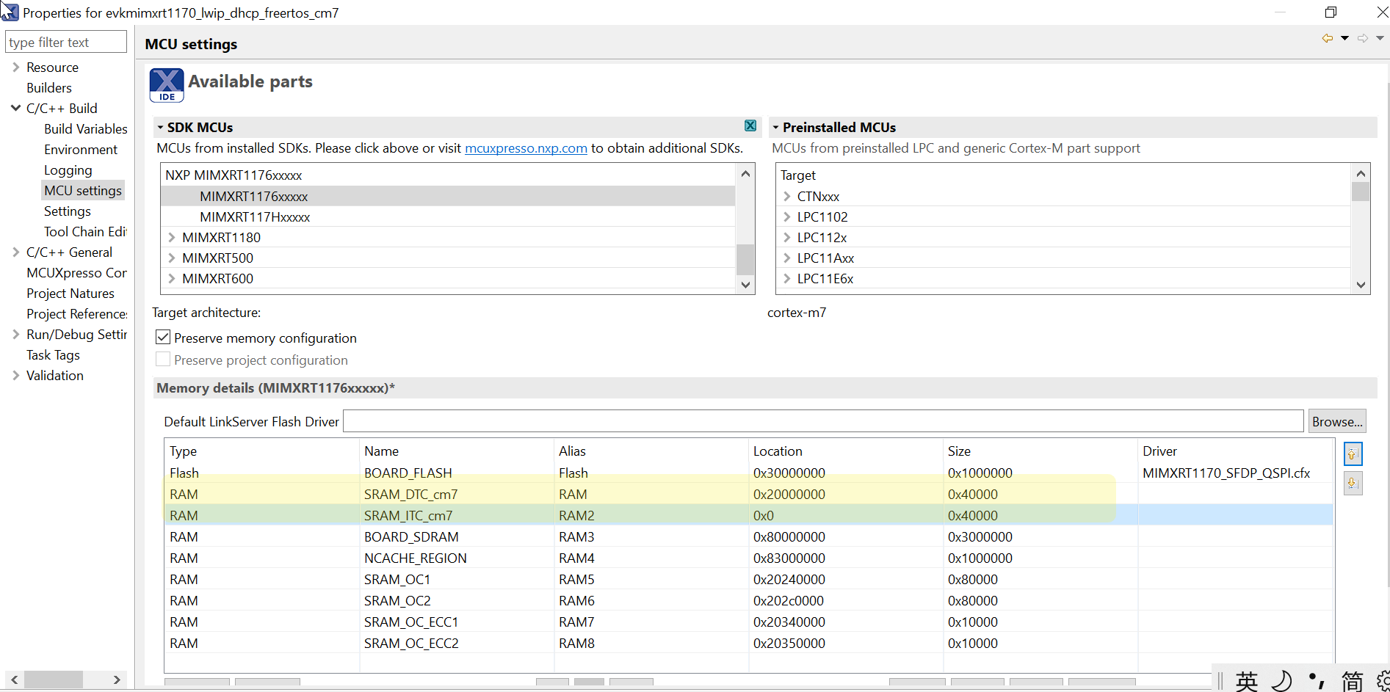Click the IME moon mode icon
1390x692 pixels.
click(x=1281, y=680)
